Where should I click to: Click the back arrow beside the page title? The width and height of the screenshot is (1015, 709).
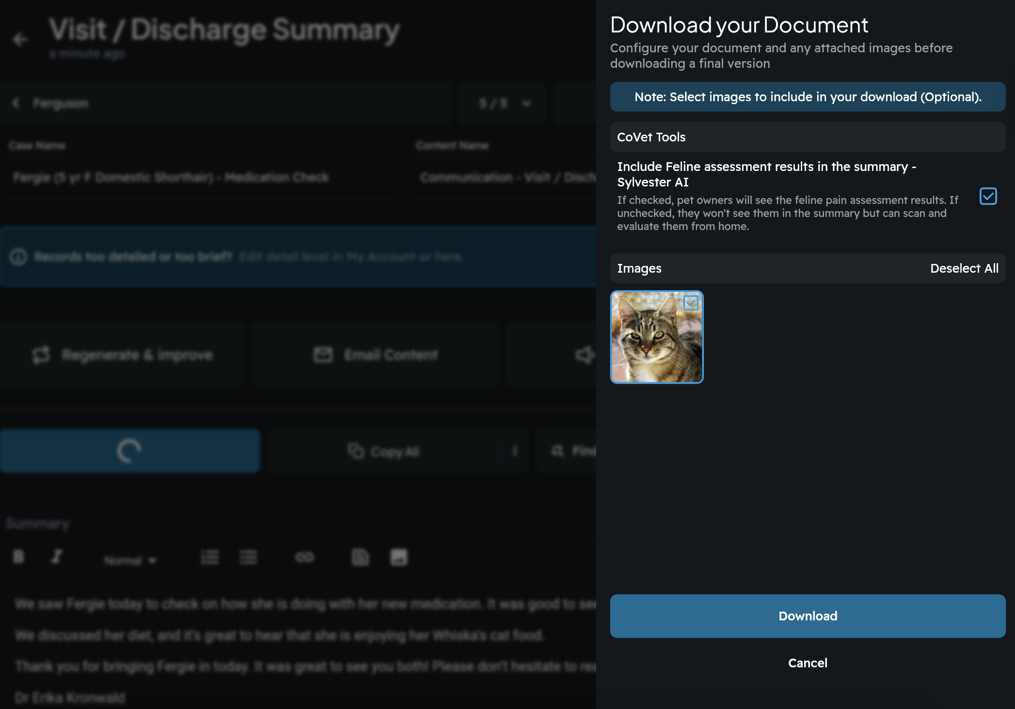click(x=20, y=39)
